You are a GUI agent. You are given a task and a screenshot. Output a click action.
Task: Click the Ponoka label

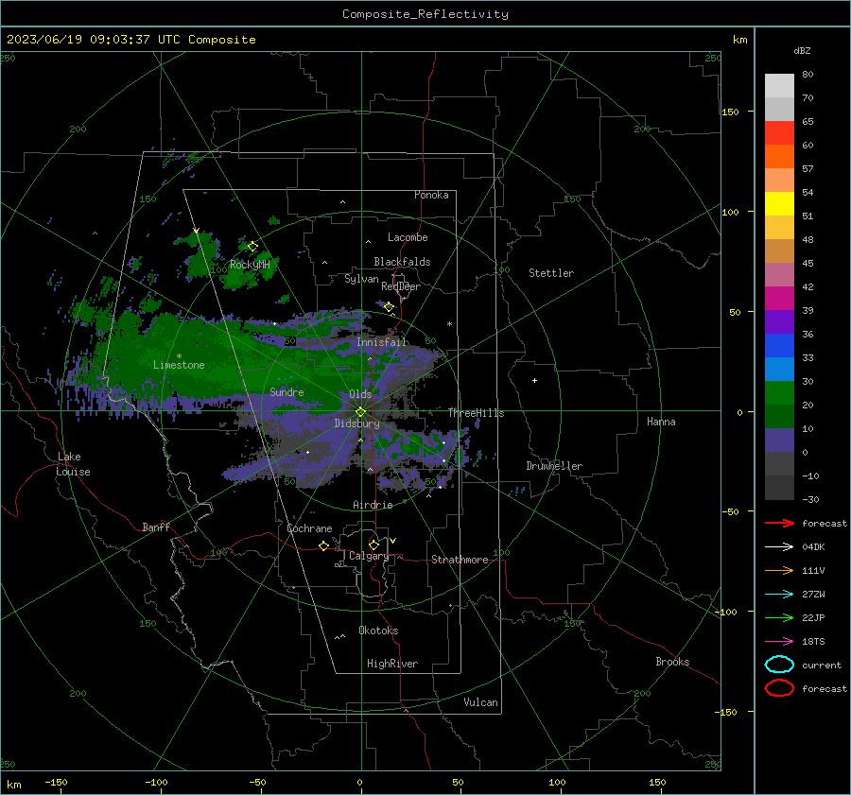pyautogui.click(x=431, y=195)
